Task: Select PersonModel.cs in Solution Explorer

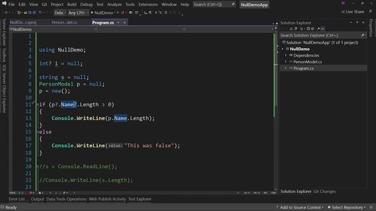Action: click(x=308, y=62)
